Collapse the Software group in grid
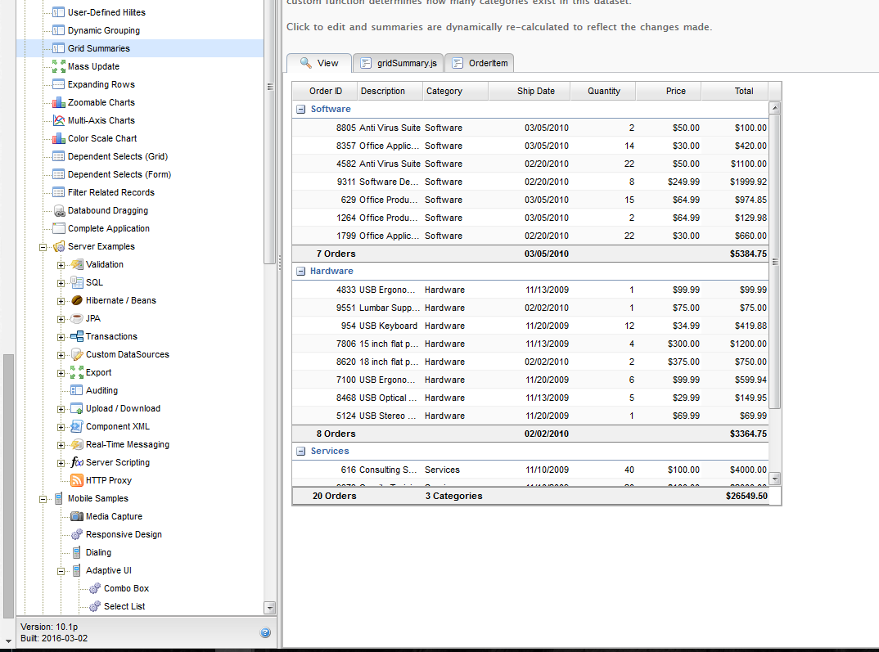The height and width of the screenshot is (652, 879). coord(301,110)
